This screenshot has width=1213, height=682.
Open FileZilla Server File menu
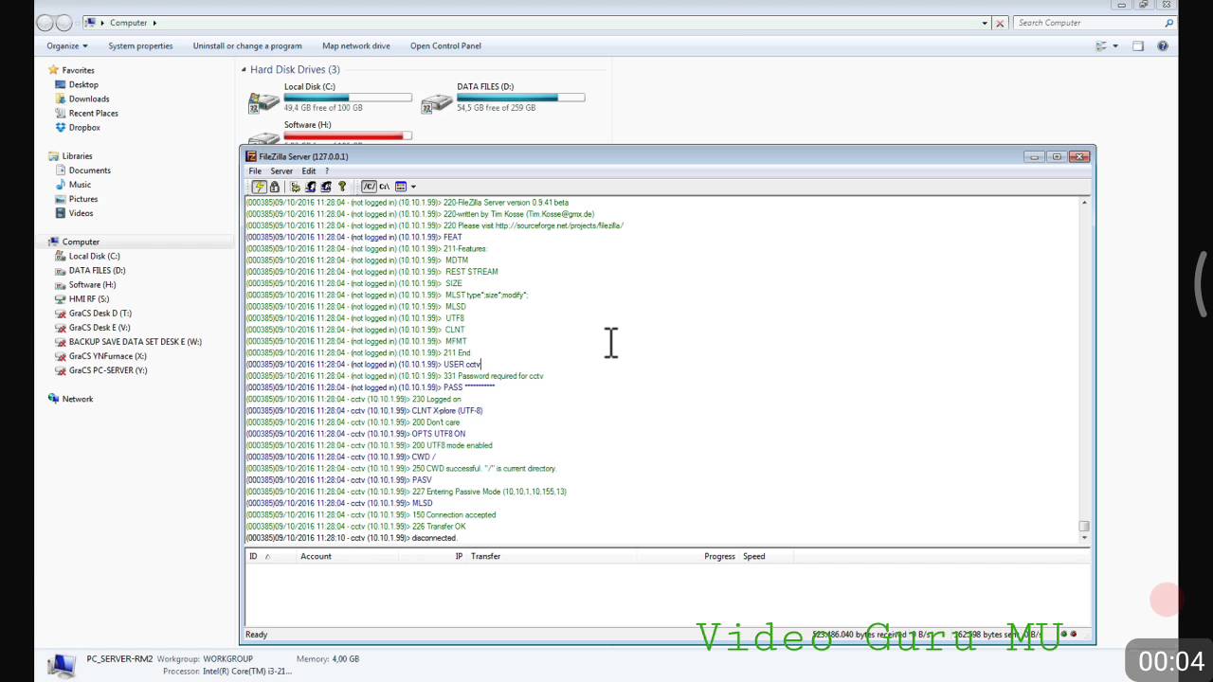255,171
